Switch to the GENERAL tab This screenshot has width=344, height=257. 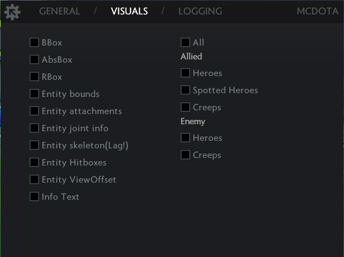pyautogui.click(x=59, y=11)
